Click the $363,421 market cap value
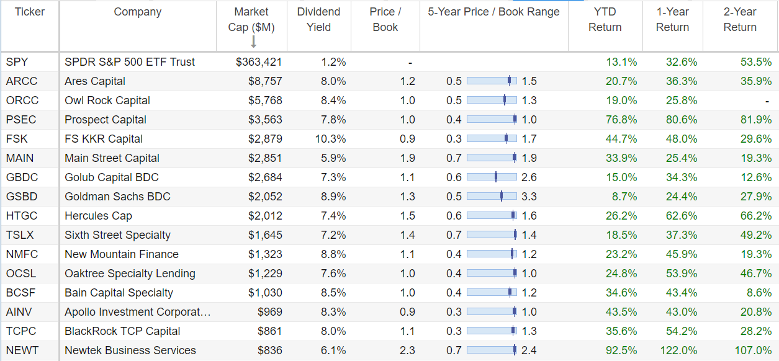Image resolution: width=779 pixels, height=361 pixels. coord(259,62)
